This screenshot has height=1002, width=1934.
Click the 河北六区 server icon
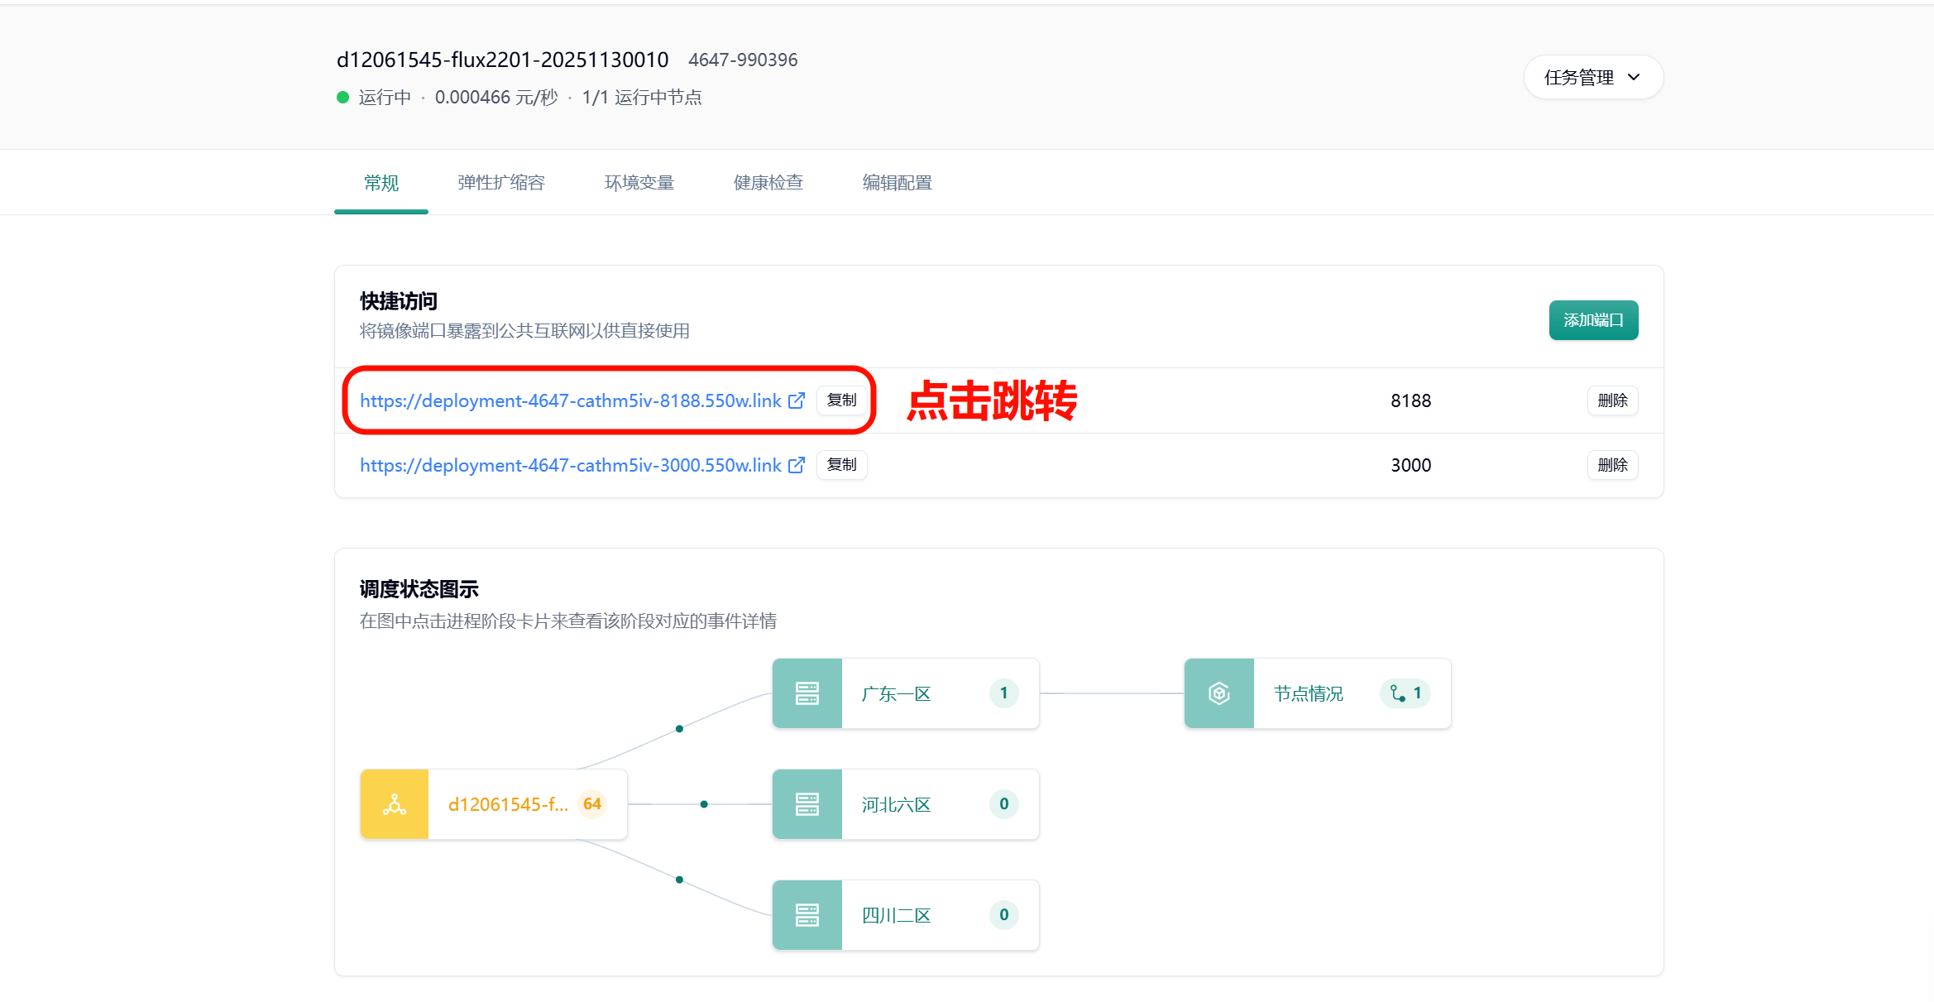tap(807, 804)
